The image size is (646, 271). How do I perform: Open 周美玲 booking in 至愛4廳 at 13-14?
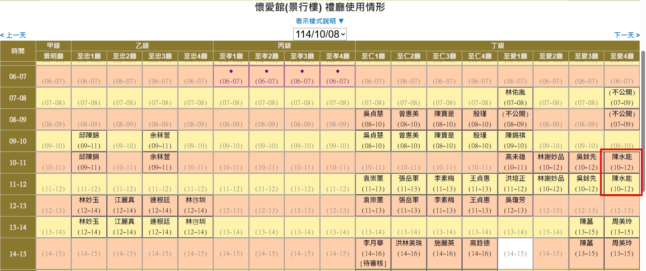pos(622,227)
